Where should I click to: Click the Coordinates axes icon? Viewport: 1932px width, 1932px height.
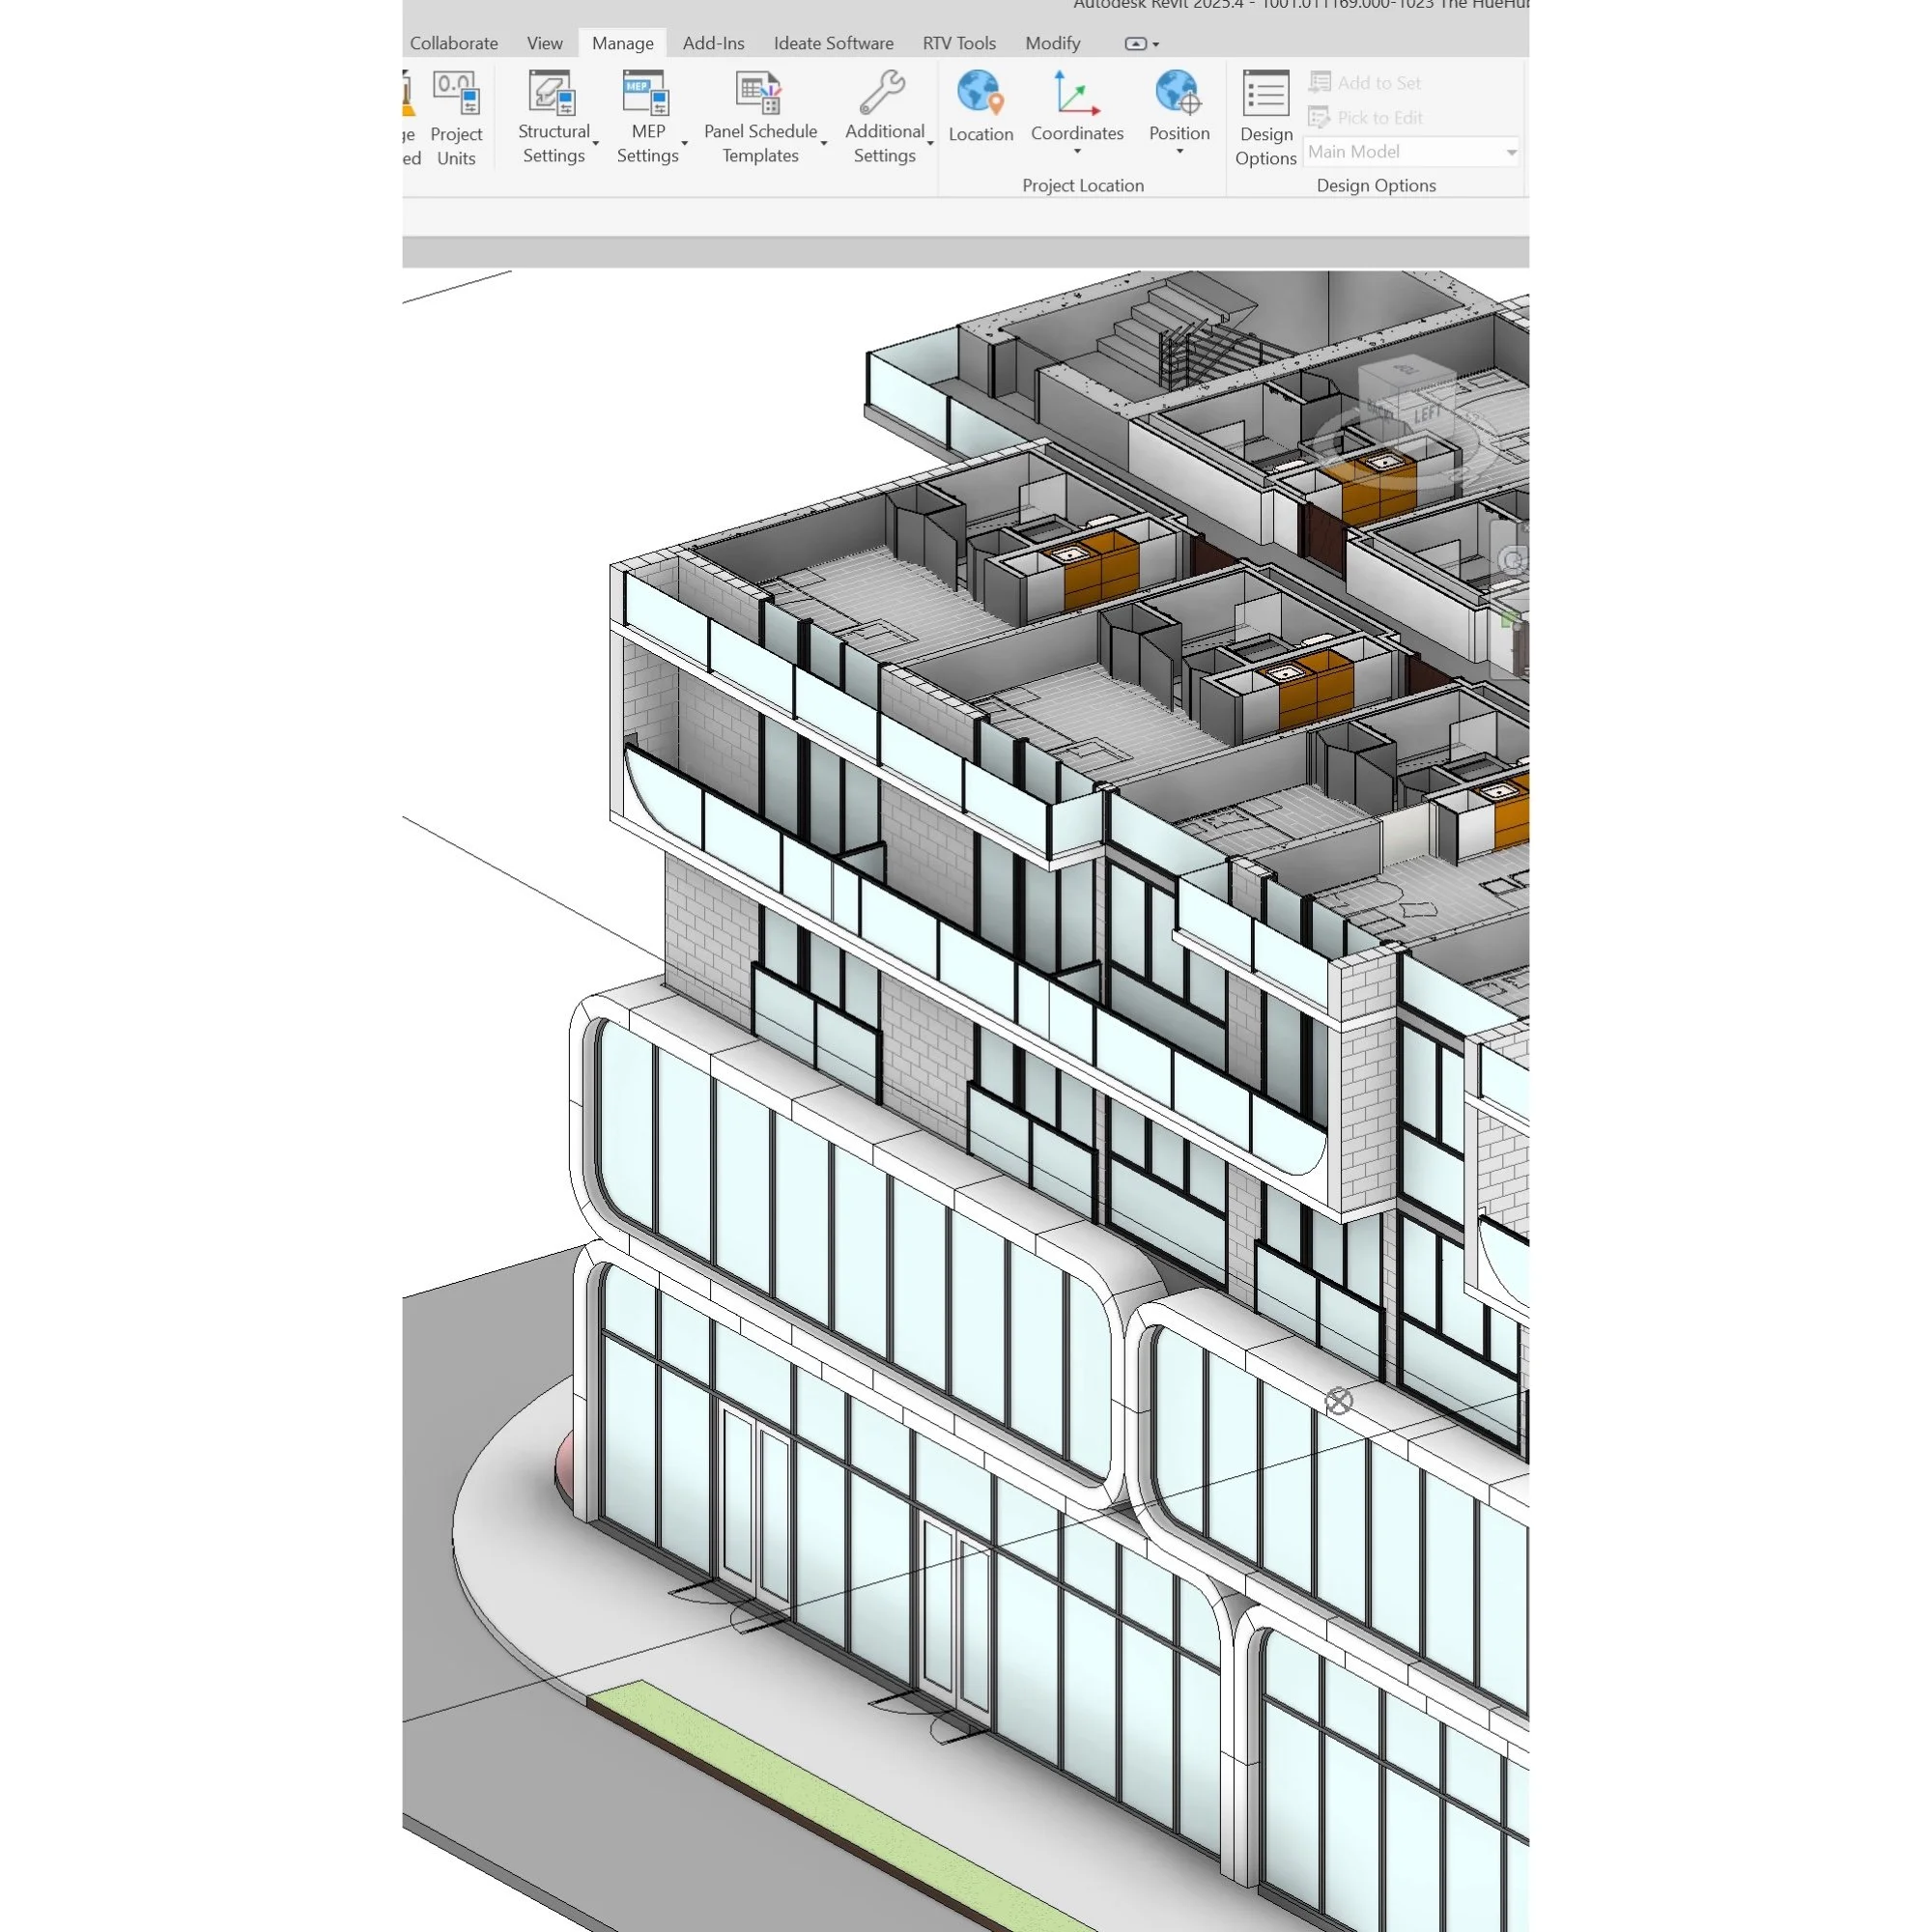(1076, 93)
